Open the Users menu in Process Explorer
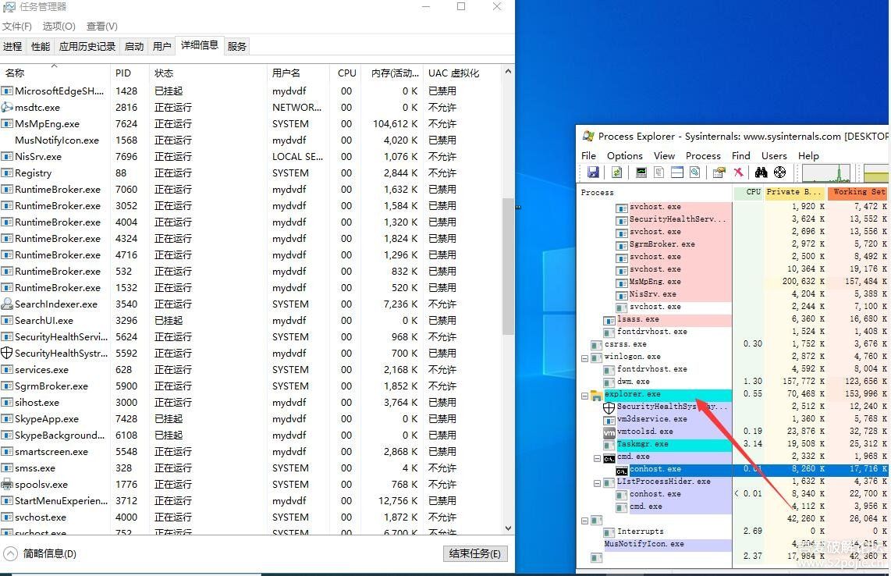Screen dimensions: 891x576 tap(774, 156)
